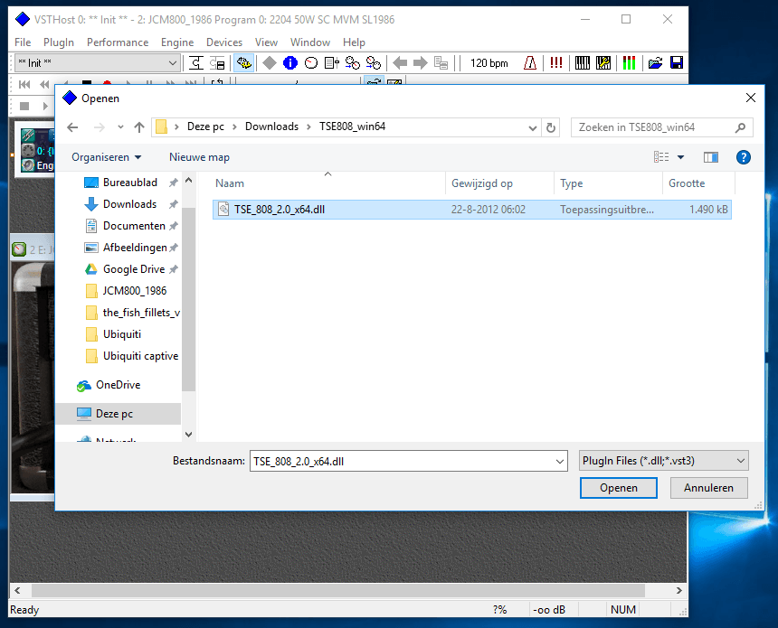778x628 pixels.
Task: Expand the address bar history dropdown chevron
Action: (x=533, y=128)
